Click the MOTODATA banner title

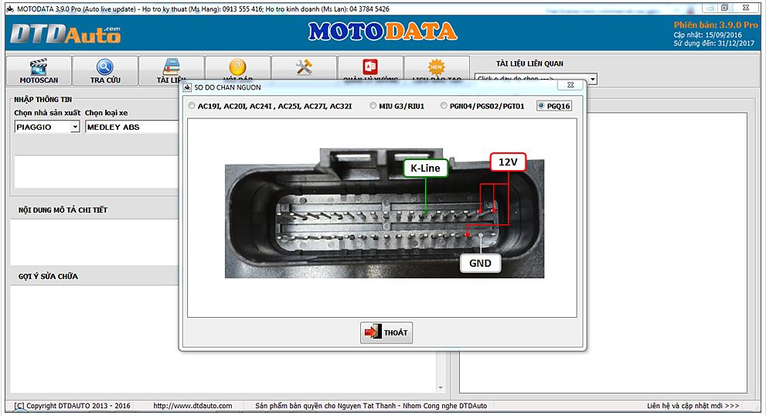pos(383,32)
